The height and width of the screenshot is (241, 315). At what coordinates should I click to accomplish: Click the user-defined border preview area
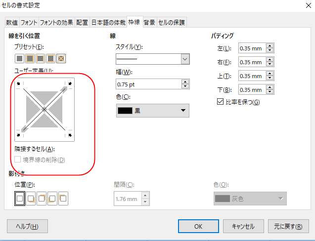45,110
